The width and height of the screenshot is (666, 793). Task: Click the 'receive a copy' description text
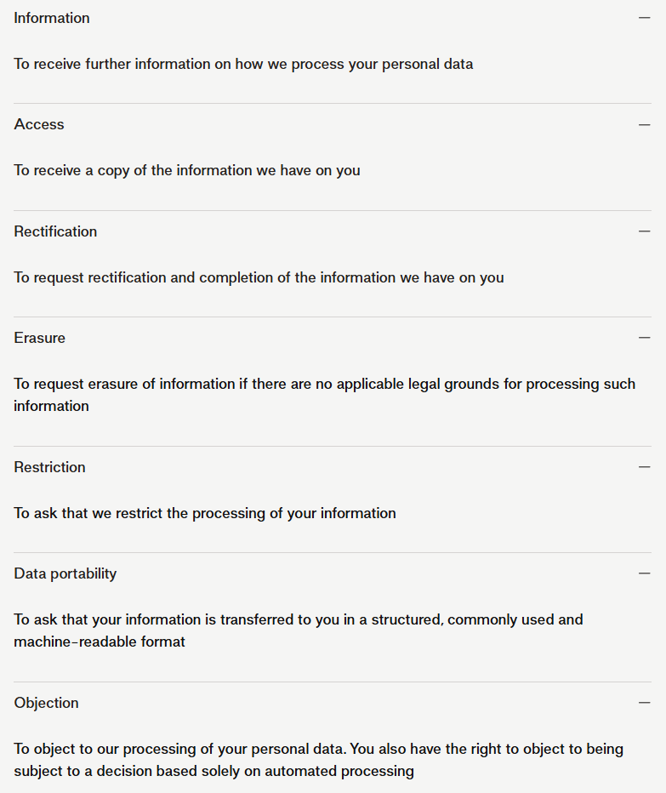coord(187,170)
